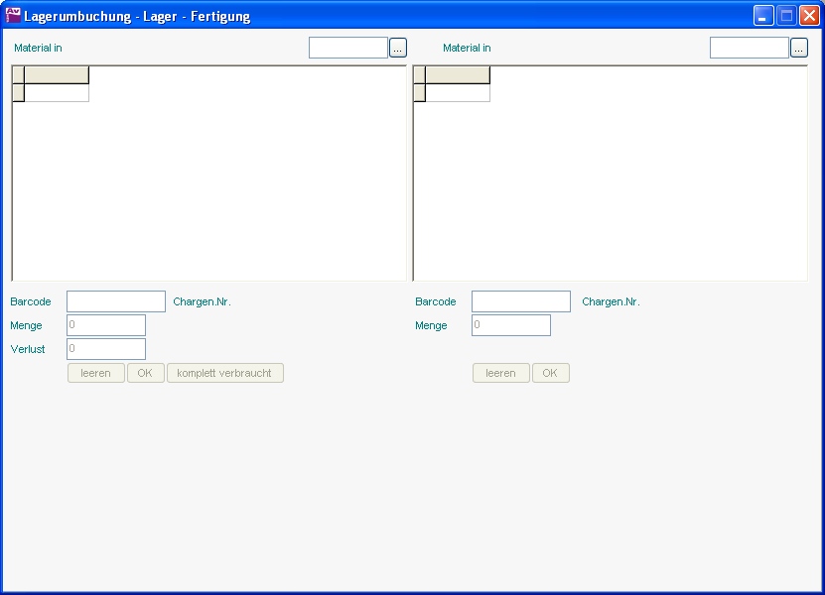Focus the right Barcode input field
Image resolution: width=825 pixels, height=595 pixels.
(520, 301)
